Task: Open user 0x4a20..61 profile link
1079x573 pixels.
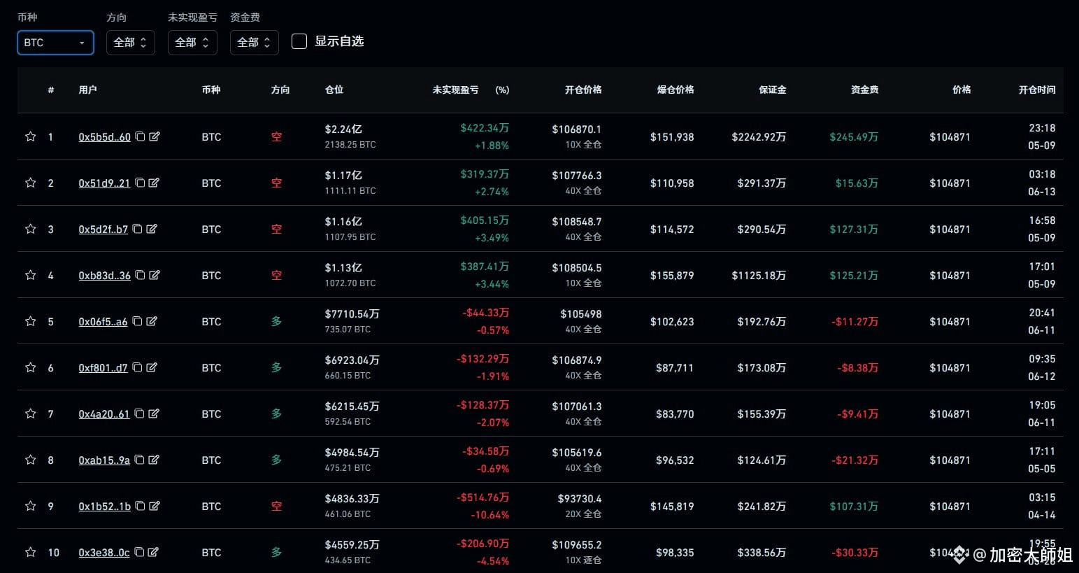Action: (x=104, y=414)
